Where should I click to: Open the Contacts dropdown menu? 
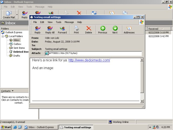7,91
